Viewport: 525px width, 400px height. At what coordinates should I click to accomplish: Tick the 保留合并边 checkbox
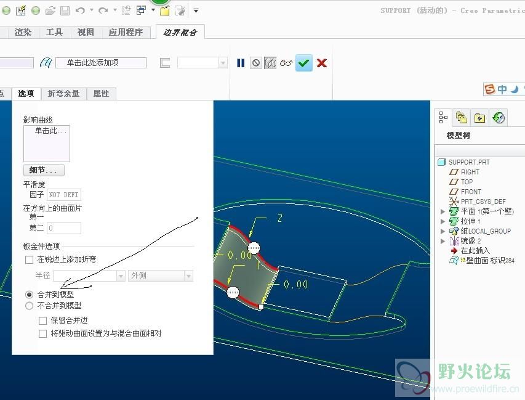(x=43, y=321)
